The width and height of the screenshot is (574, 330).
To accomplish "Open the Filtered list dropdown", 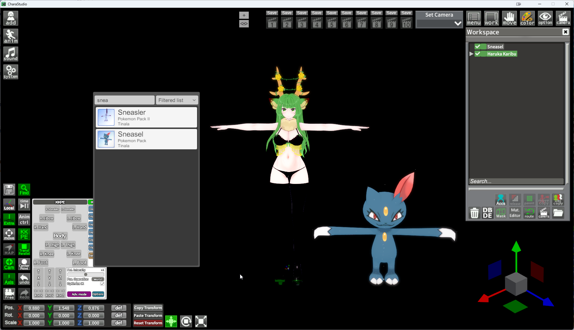I will tap(177, 100).
